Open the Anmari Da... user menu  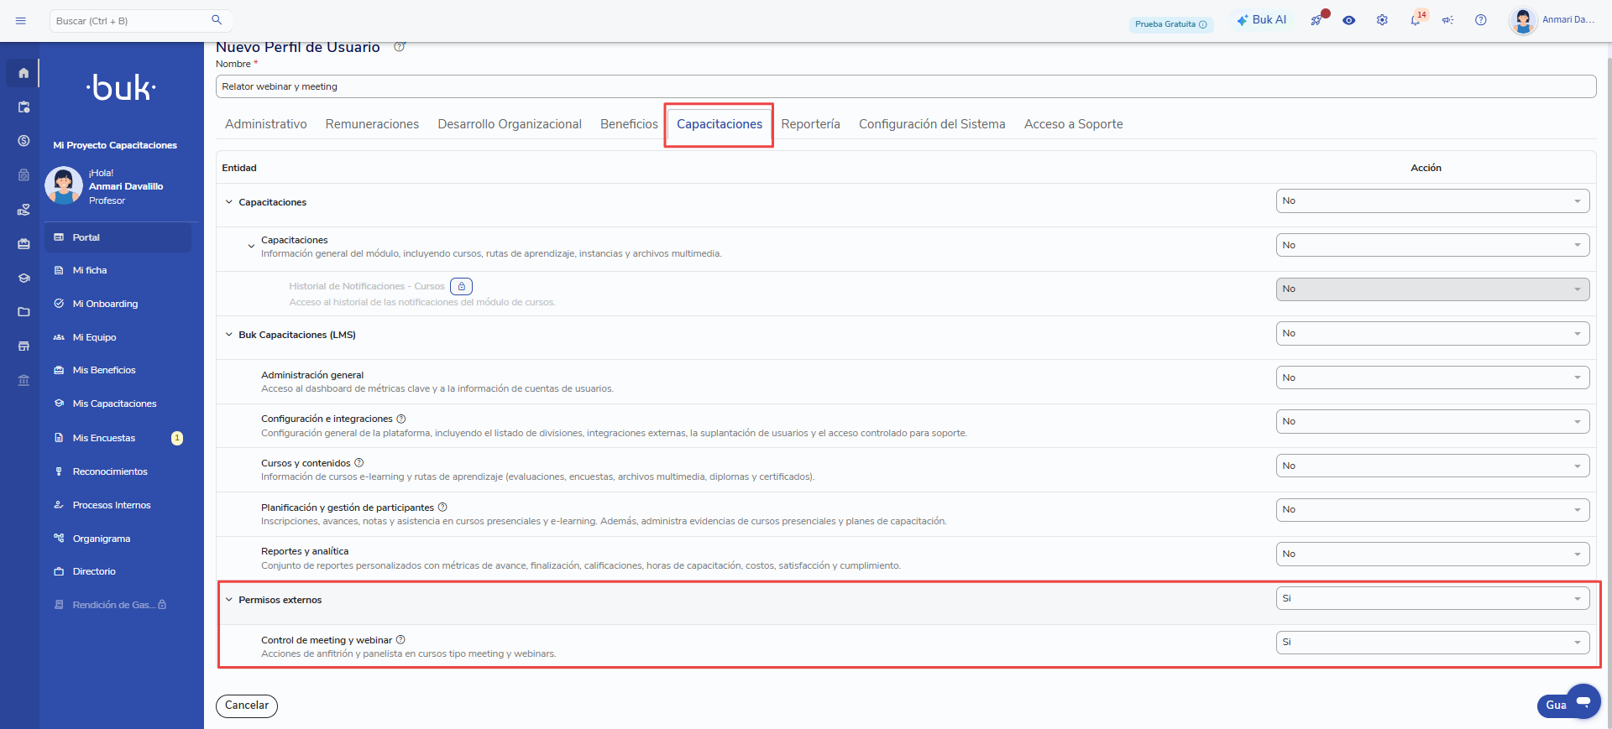pyautogui.click(x=1552, y=20)
